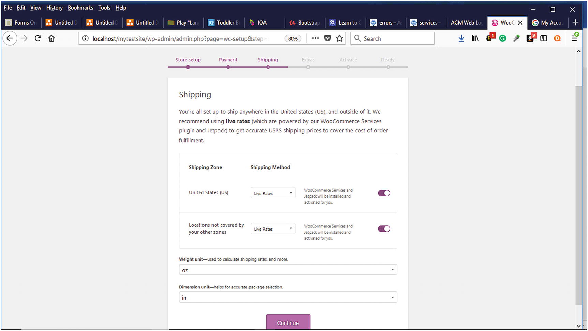This screenshot has width=588, height=331.
Task: Click the Continue button
Action: [x=288, y=322]
